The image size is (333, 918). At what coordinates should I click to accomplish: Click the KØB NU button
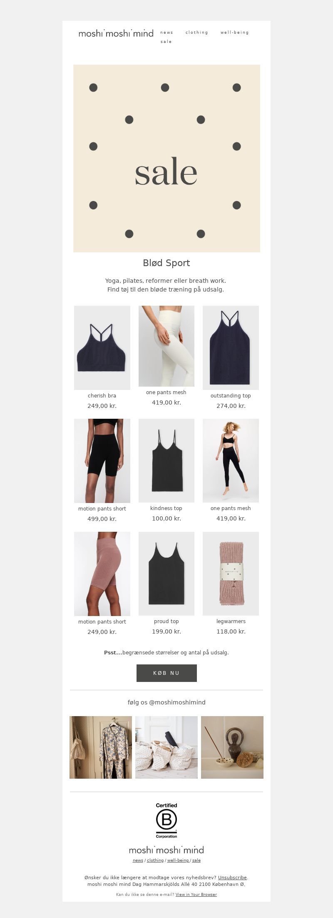click(166, 673)
